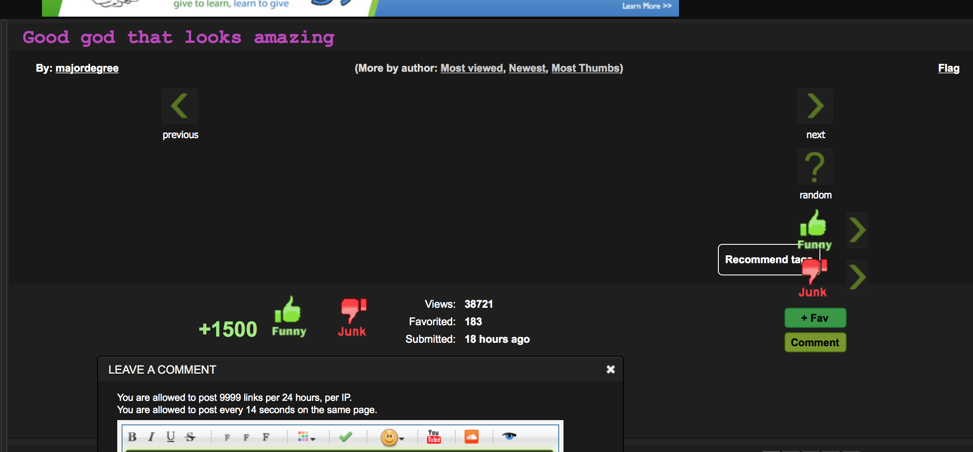973x452 pixels.
Task: Thumb down Junk beside the view stats
Action: coord(353,317)
